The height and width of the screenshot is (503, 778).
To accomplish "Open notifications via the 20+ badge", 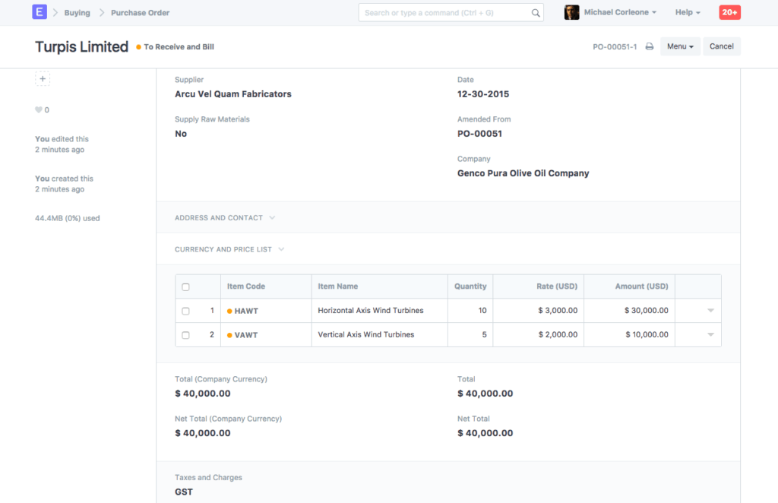I will tap(729, 12).
